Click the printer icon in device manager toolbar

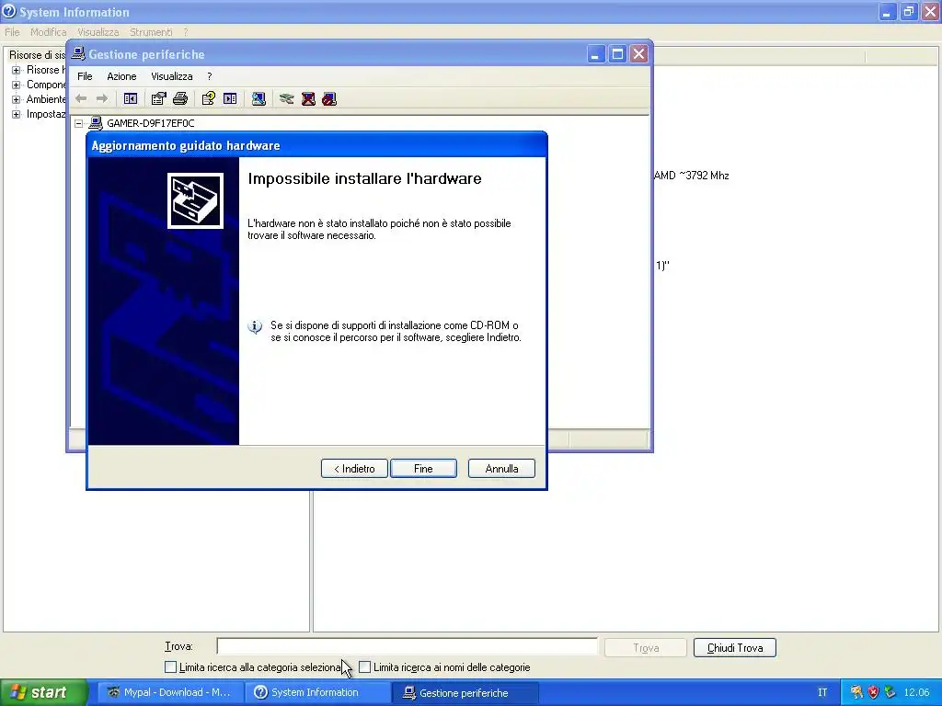pos(180,98)
